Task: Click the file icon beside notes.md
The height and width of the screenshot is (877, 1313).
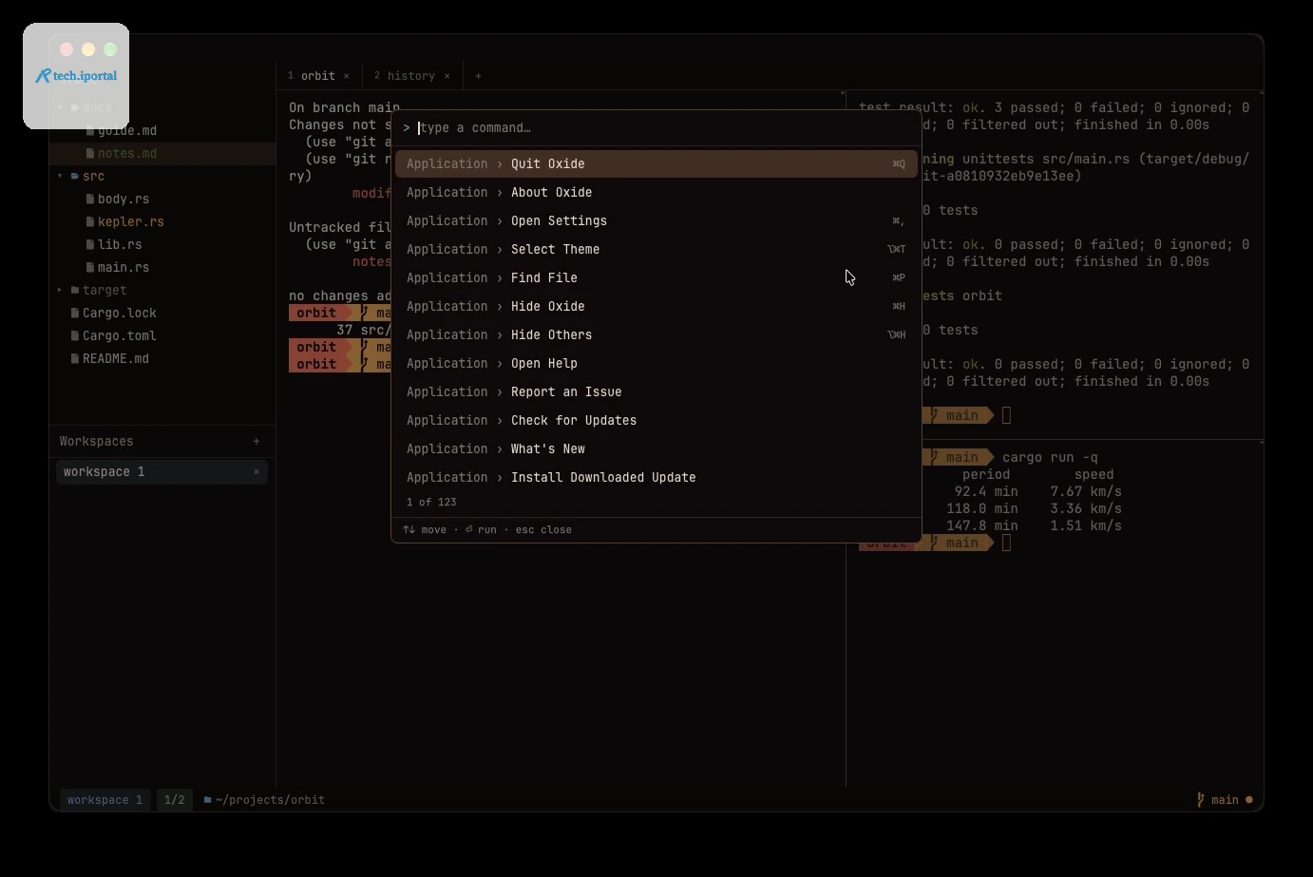Action: [x=90, y=154]
